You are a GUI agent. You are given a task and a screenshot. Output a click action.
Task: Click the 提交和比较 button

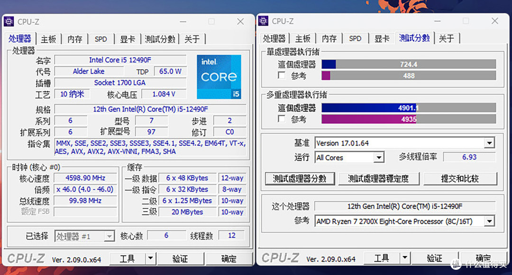(460, 178)
